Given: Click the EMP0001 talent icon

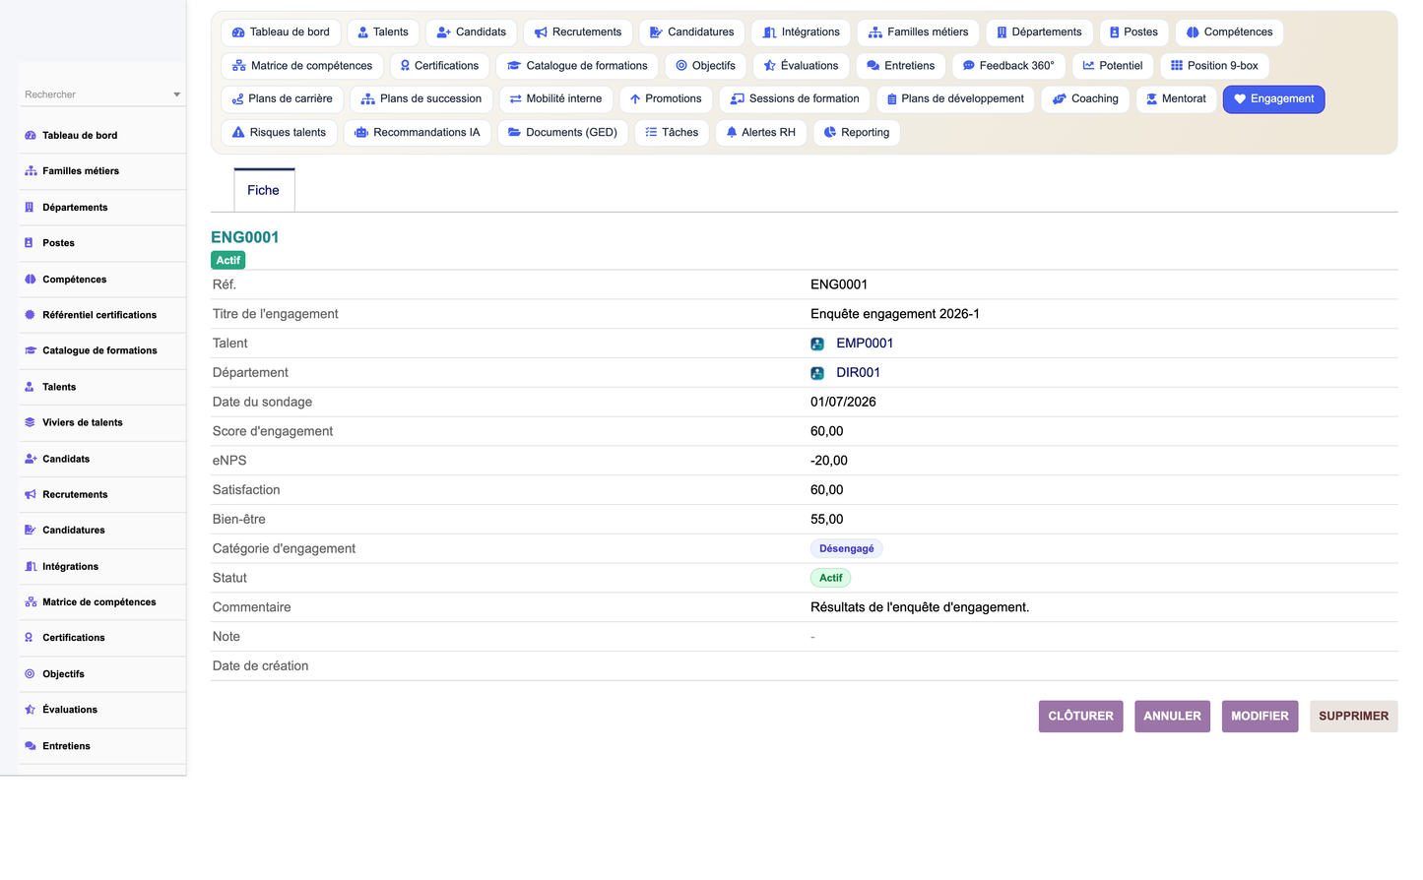Looking at the screenshot, I should 817,345.
